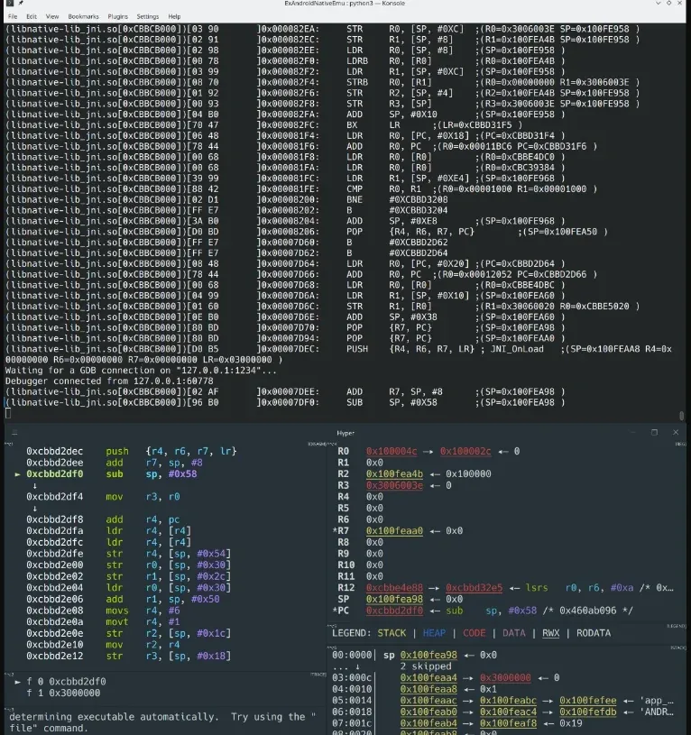Viewport: 691px width, 735px height.
Task: Click RODATA in the legend line
Action: click(594, 633)
